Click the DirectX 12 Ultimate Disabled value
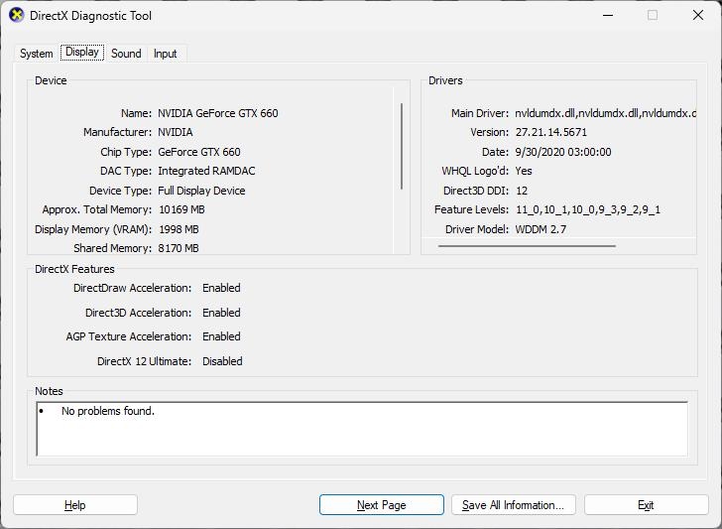 [222, 361]
